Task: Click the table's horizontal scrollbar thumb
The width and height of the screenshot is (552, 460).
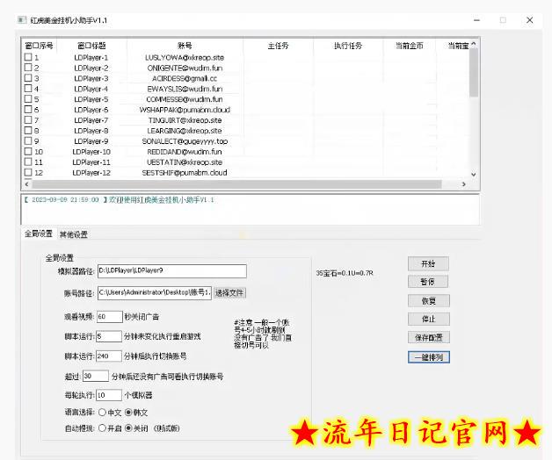Action: coord(236,184)
